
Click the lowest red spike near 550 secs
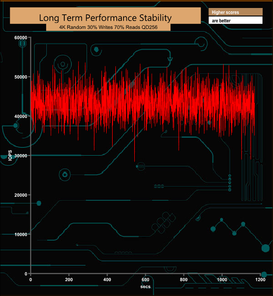click(x=135, y=151)
